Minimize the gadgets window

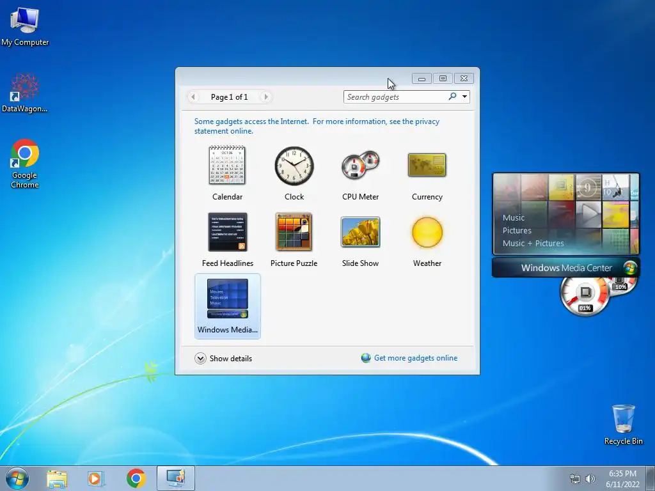pos(422,79)
